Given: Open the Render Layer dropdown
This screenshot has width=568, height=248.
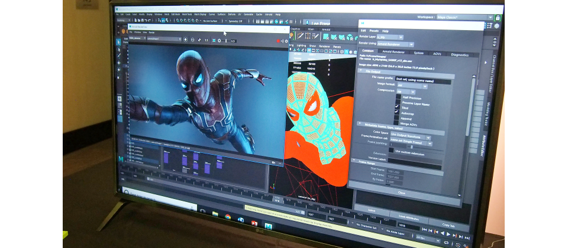Looking at the screenshot, I should click(x=390, y=37).
